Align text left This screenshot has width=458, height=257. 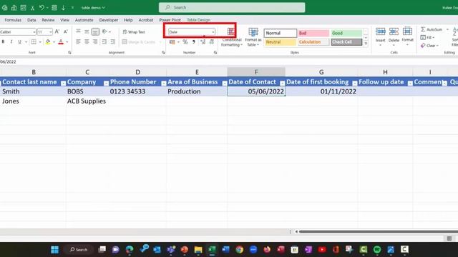click(78, 42)
